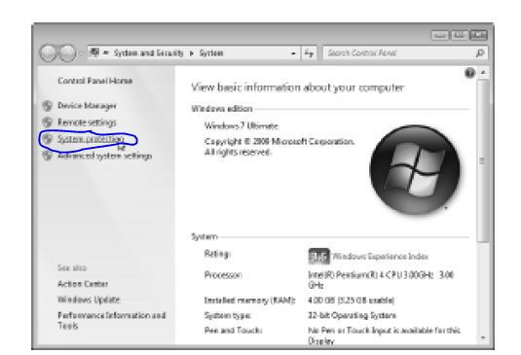Click in Search Control Panel field
Screen dimensions: 521x355
pyautogui.click(x=400, y=53)
